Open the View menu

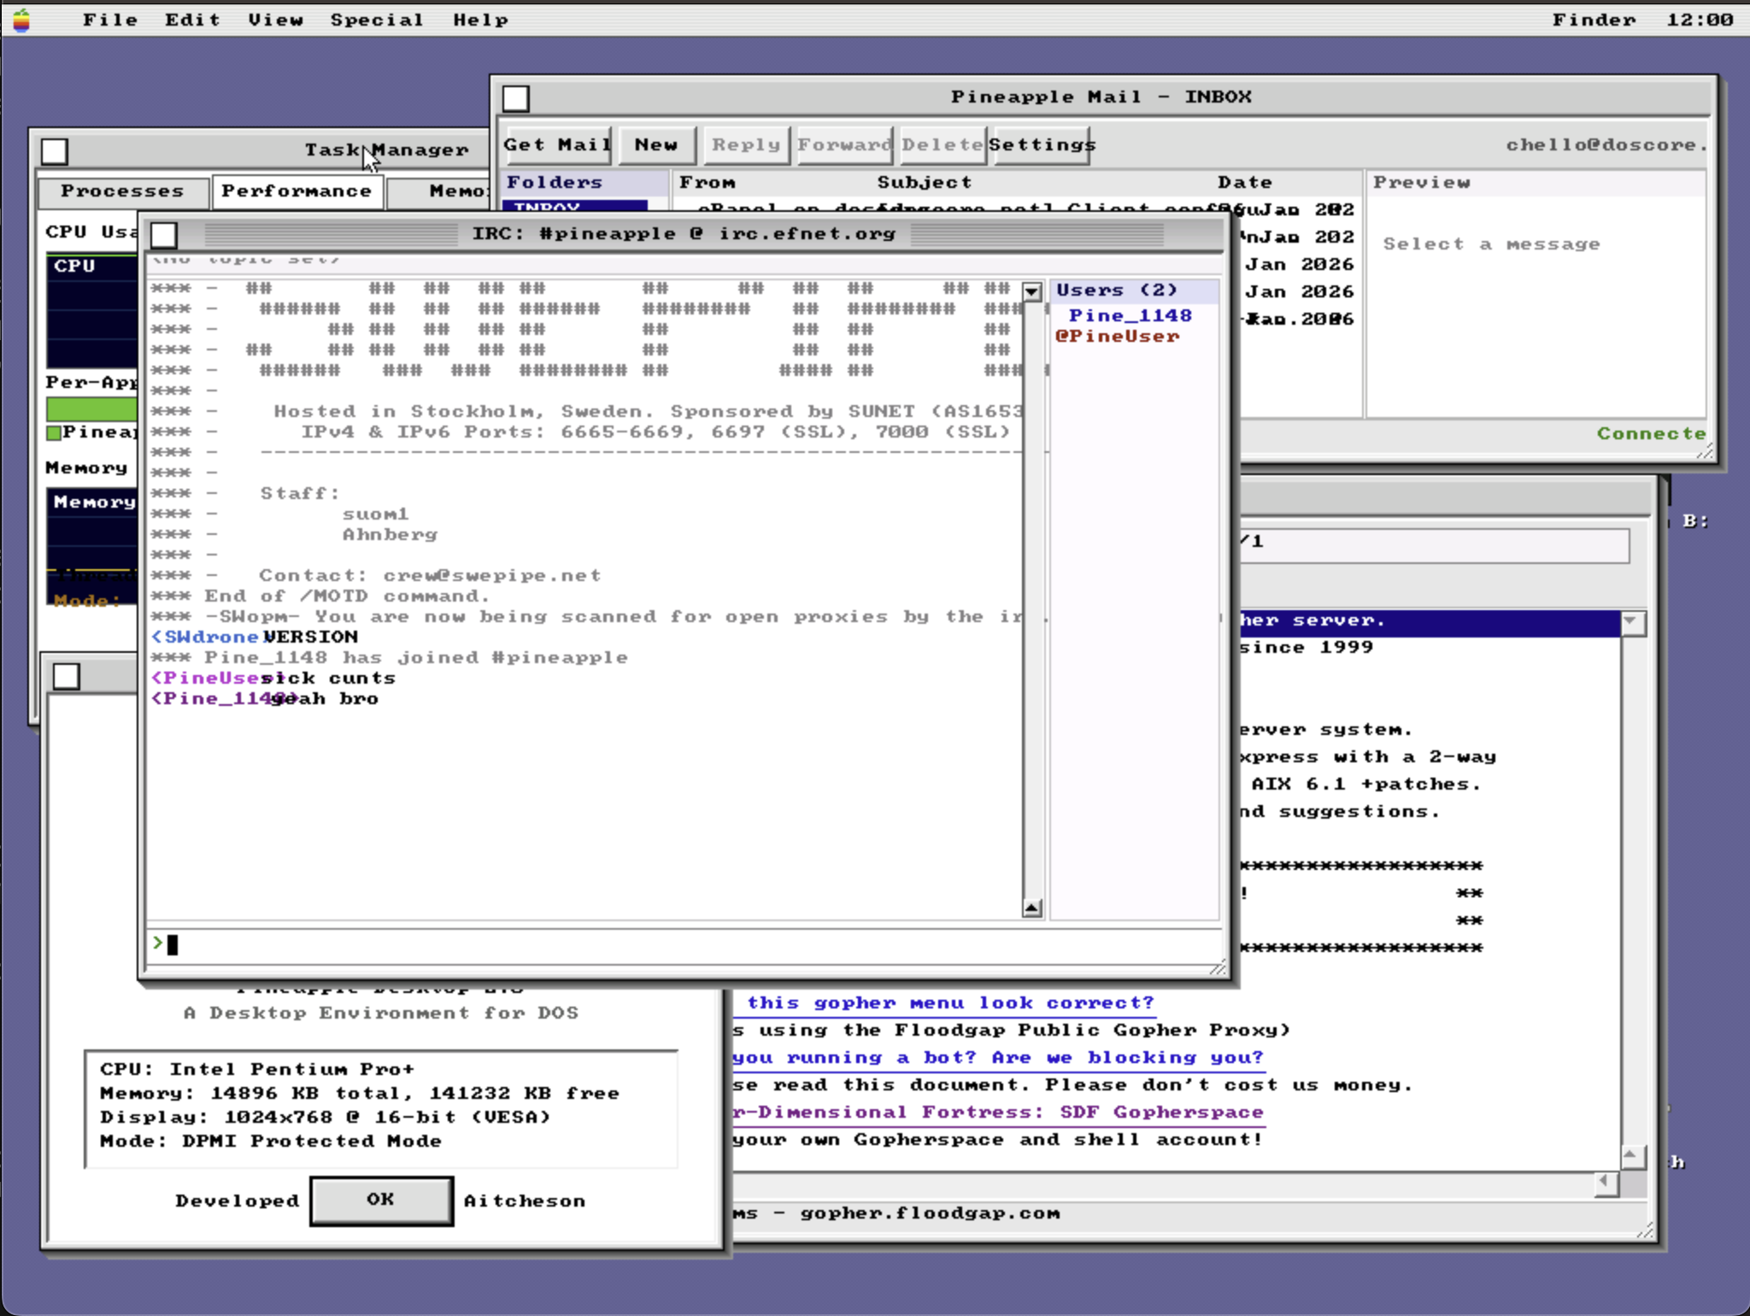pyautogui.click(x=275, y=20)
